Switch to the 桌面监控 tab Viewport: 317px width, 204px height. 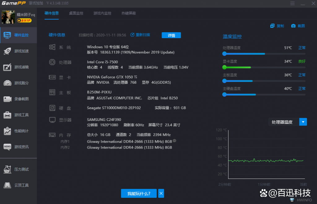[x=76, y=13]
